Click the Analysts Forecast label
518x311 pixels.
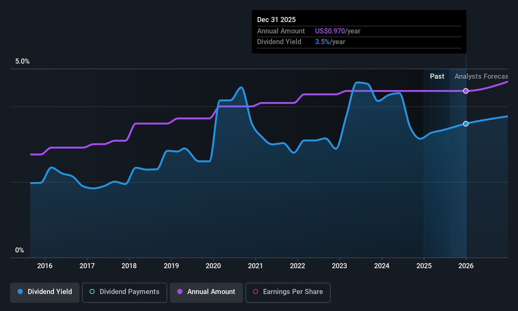pos(481,76)
